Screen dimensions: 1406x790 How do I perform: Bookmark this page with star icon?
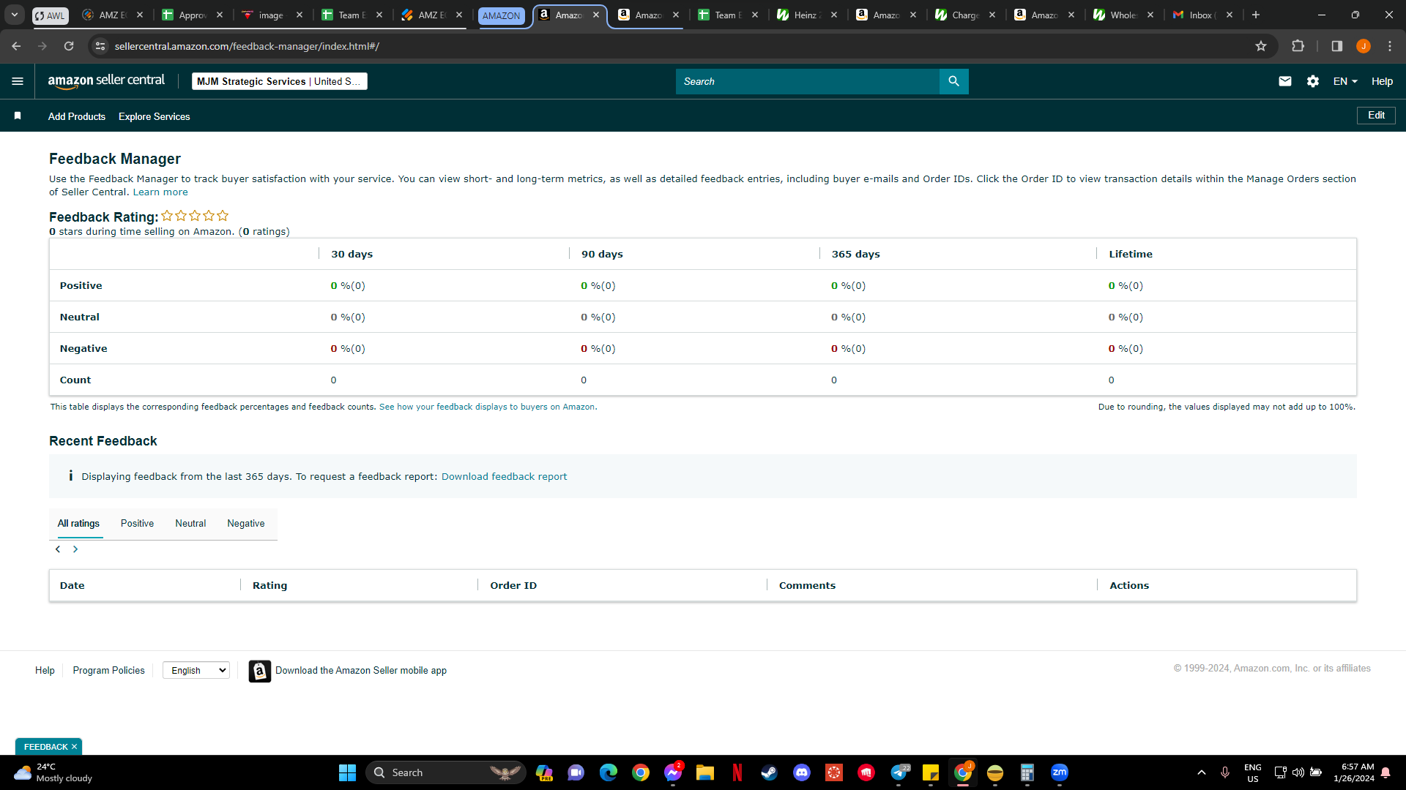(x=1260, y=46)
